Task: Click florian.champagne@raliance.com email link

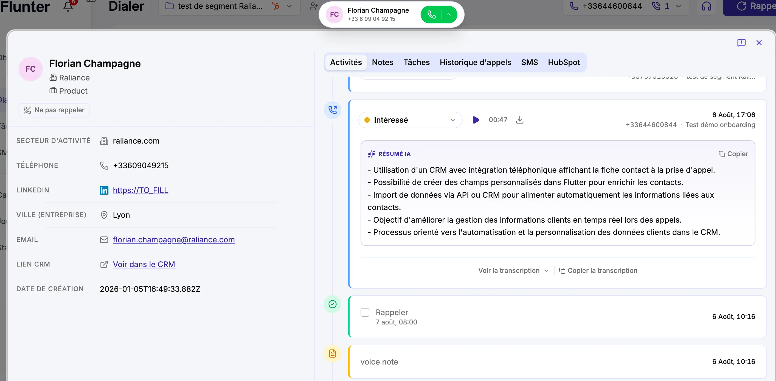Action: coord(174,240)
